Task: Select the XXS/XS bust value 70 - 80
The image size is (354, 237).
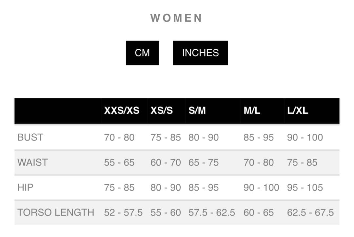Action: tap(119, 137)
